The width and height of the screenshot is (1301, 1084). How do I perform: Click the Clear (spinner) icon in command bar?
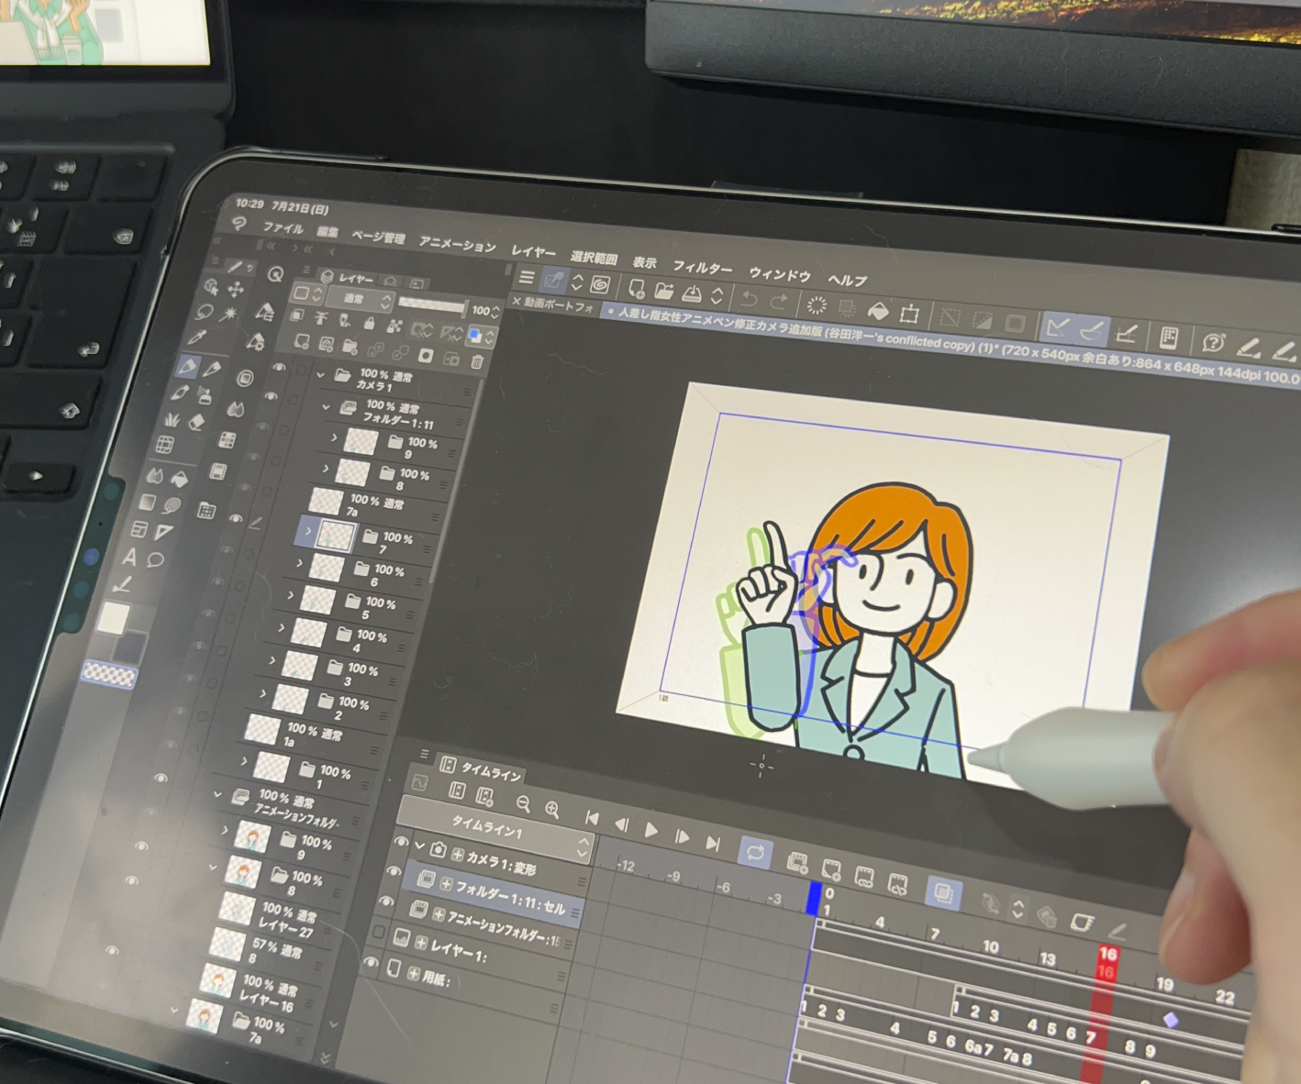816,305
